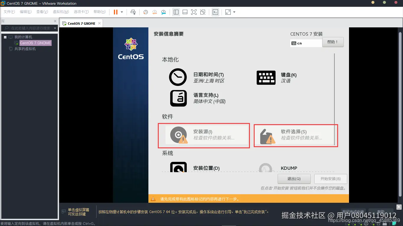Revert the VM to its previous snapshot
Viewport: 403px width, 226px height.
tap(155, 12)
